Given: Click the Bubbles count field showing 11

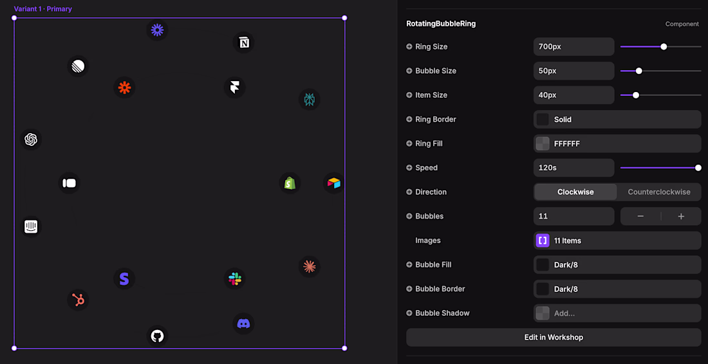Looking at the screenshot, I should coord(574,216).
